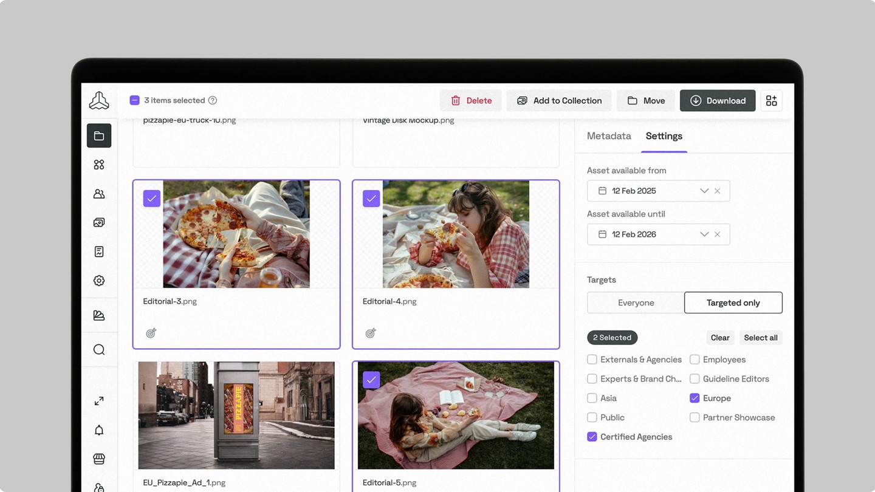
Task: Click Select all for target groups
Action: point(760,337)
